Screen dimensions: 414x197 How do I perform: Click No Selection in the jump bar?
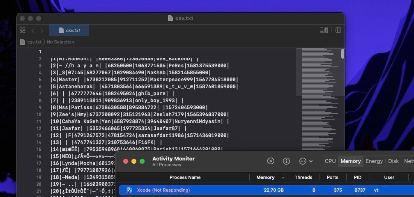[x=60, y=42]
